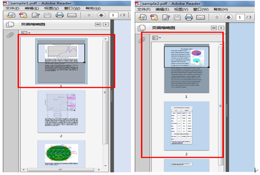Click the page thumbnails panel icon in sample1.pdf
260x175 pixels.
coord(10,24)
